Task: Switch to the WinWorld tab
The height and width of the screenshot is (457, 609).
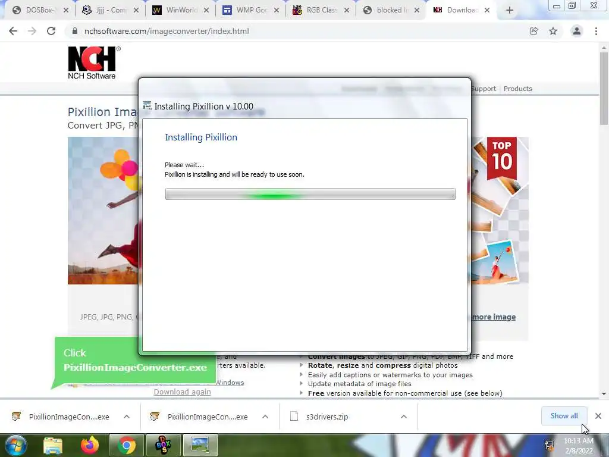Action: [x=181, y=10]
